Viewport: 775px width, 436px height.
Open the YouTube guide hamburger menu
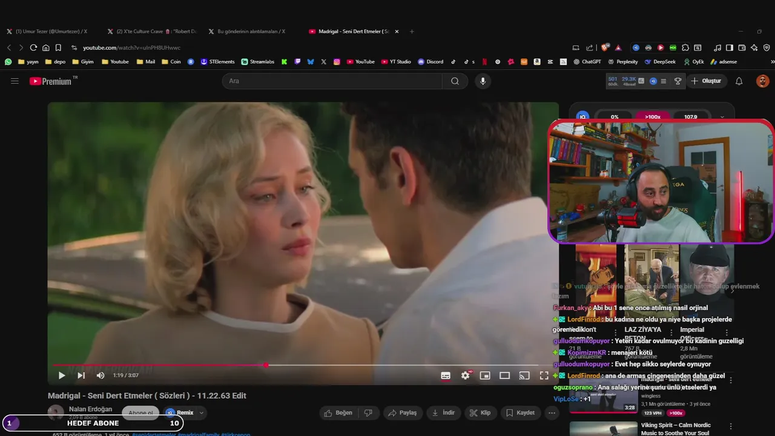15,81
